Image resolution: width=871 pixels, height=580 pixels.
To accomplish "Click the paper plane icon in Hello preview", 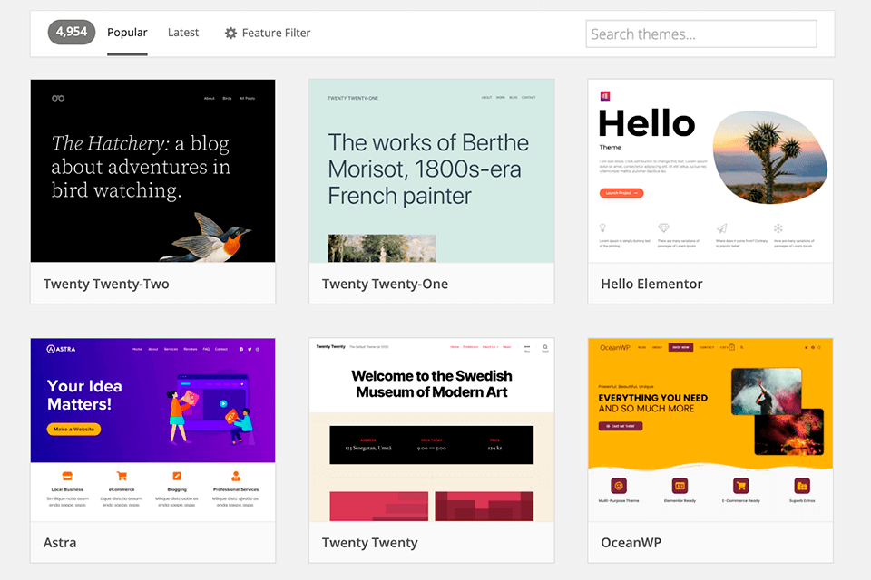I will coord(721,227).
